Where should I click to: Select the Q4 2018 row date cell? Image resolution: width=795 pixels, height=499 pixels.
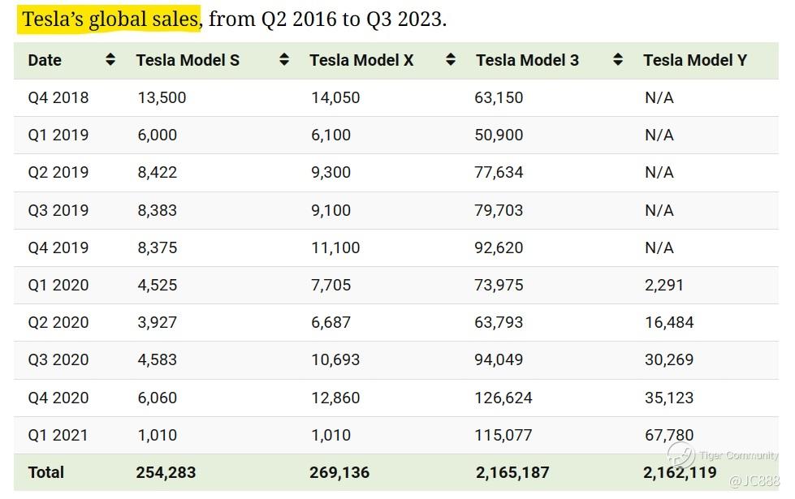[58, 97]
